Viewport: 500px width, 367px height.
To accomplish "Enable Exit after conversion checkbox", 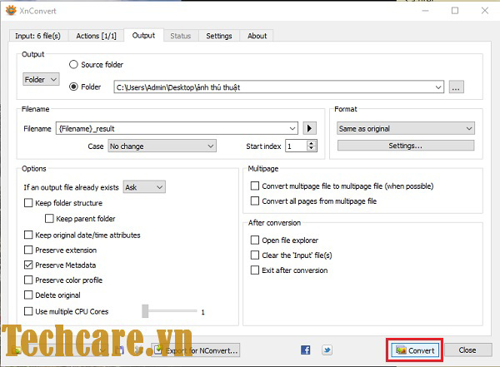I will [255, 270].
